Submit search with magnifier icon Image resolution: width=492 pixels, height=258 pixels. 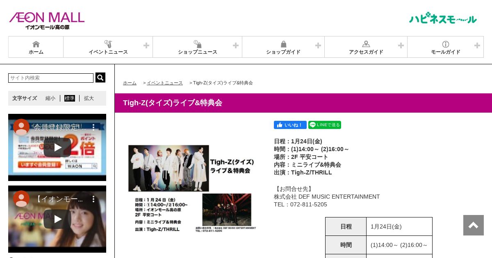click(100, 77)
